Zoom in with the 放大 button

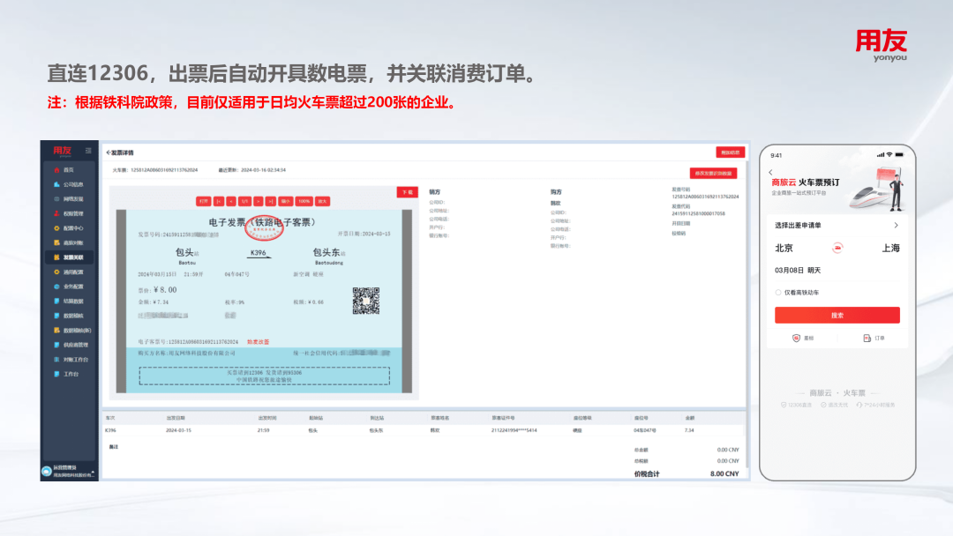(x=322, y=201)
